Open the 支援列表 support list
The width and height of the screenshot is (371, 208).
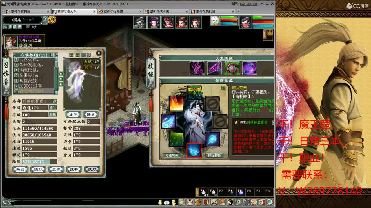click(172, 155)
